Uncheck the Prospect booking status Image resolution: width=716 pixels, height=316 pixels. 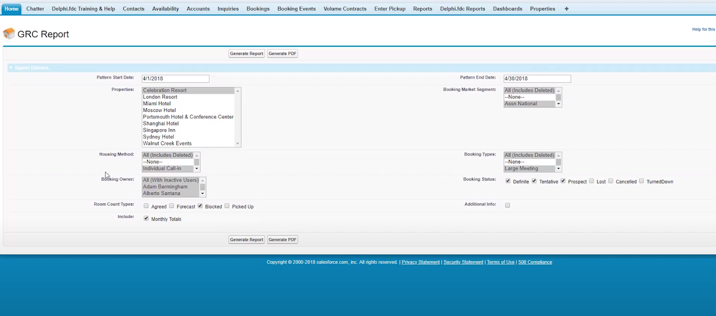click(563, 181)
